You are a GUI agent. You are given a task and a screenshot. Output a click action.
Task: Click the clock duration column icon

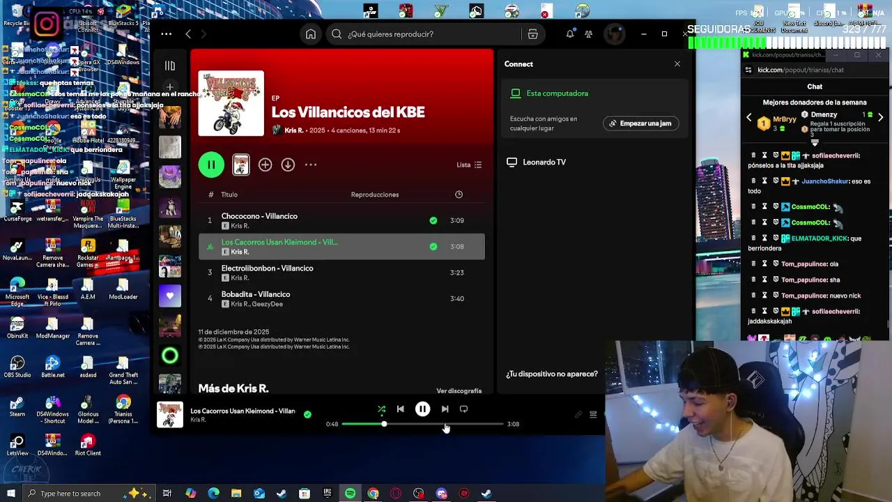coord(459,195)
